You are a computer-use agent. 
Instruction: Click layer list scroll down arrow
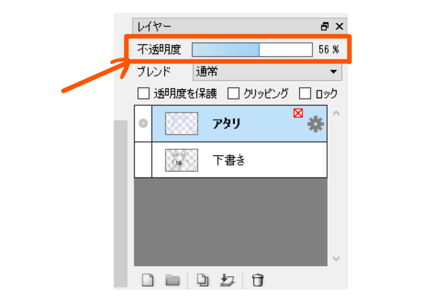336,258
